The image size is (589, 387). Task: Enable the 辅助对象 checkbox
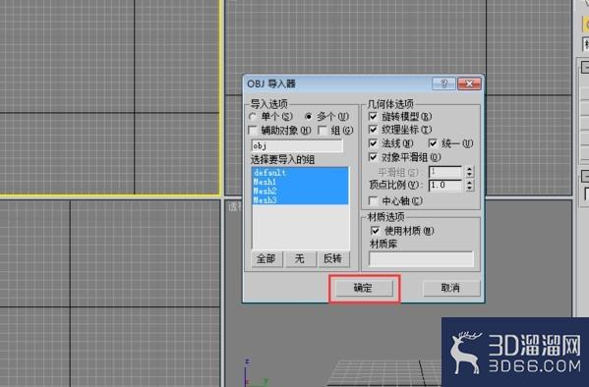(x=253, y=131)
